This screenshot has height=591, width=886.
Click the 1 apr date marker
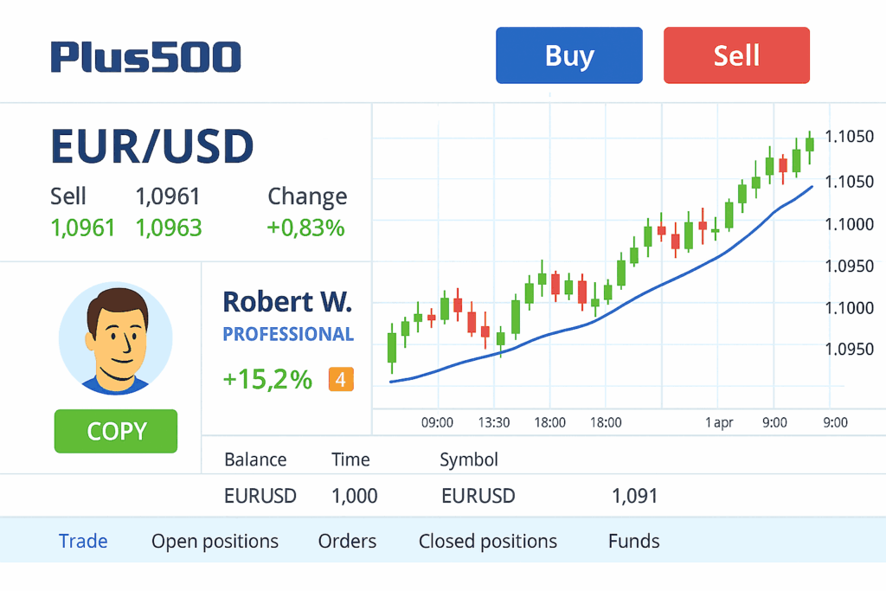[719, 422]
